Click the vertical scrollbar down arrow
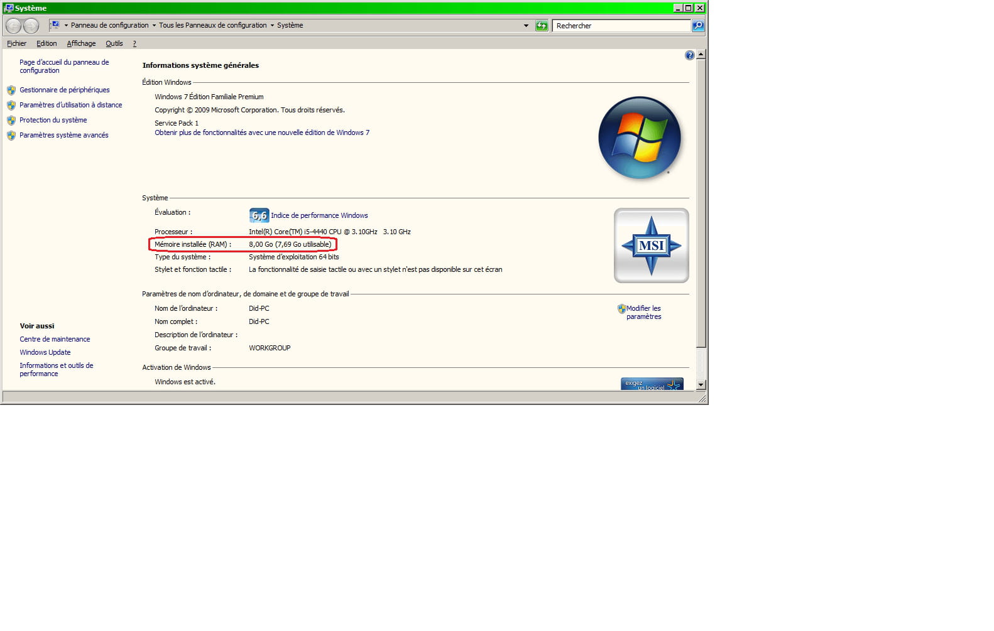Viewport: 994px width, 631px height. click(x=701, y=384)
